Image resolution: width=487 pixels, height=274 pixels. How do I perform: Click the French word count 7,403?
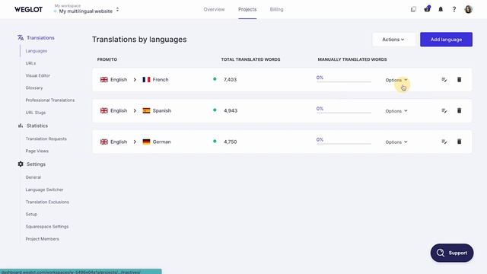pos(230,79)
